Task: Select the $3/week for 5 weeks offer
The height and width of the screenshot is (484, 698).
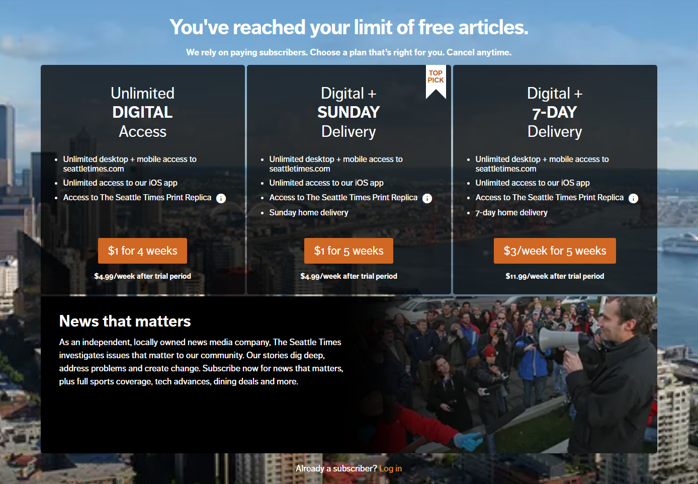Action: (x=555, y=251)
